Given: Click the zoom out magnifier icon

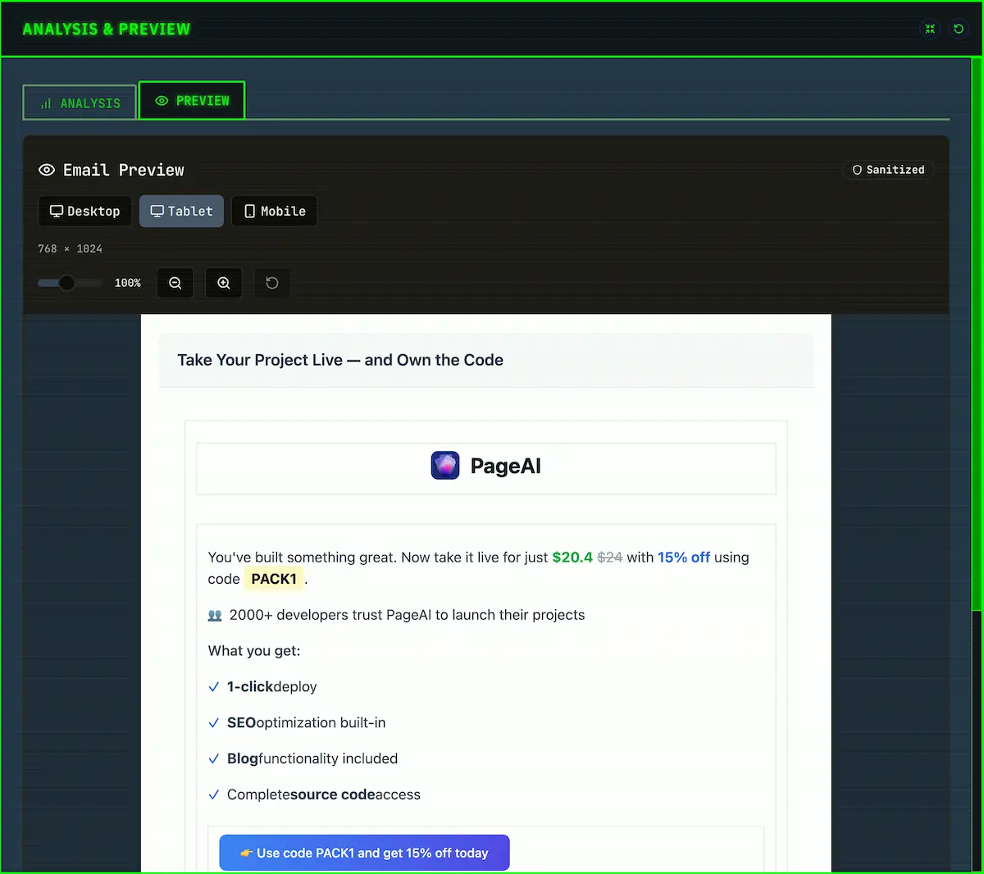Looking at the screenshot, I should click(x=175, y=283).
